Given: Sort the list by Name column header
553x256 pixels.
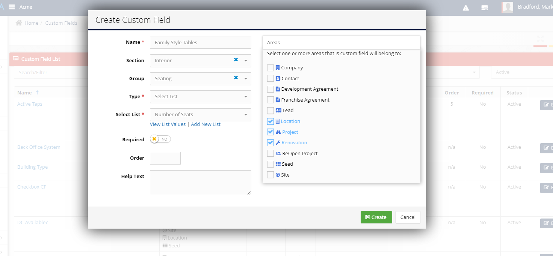Looking at the screenshot, I should pyautogui.click(x=25, y=93).
